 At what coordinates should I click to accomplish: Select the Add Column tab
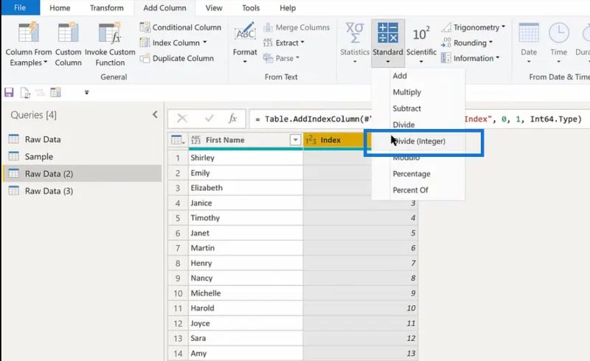164,8
